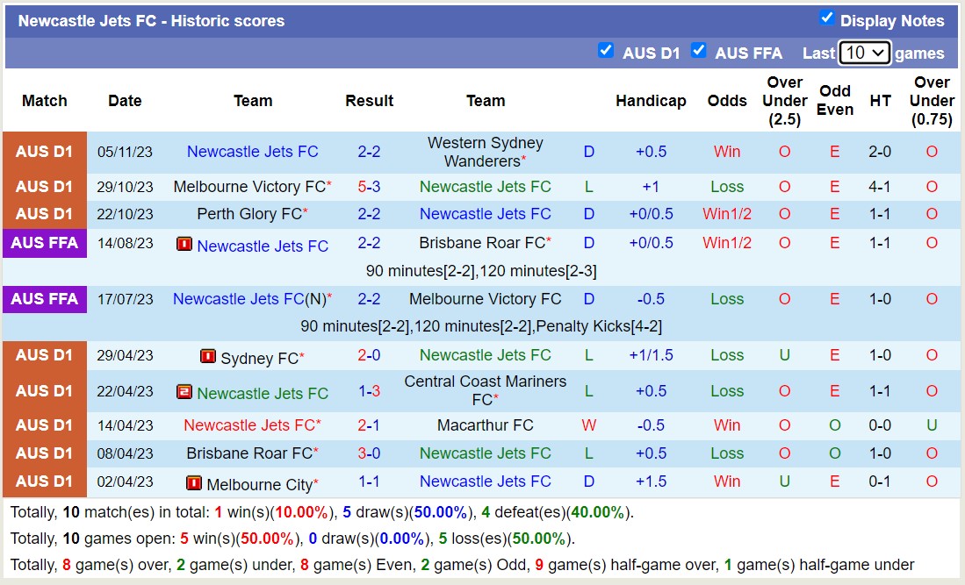Click the Macarthur FC team name
Image resolution: width=965 pixels, height=585 pixels.
tap(485, 424)
